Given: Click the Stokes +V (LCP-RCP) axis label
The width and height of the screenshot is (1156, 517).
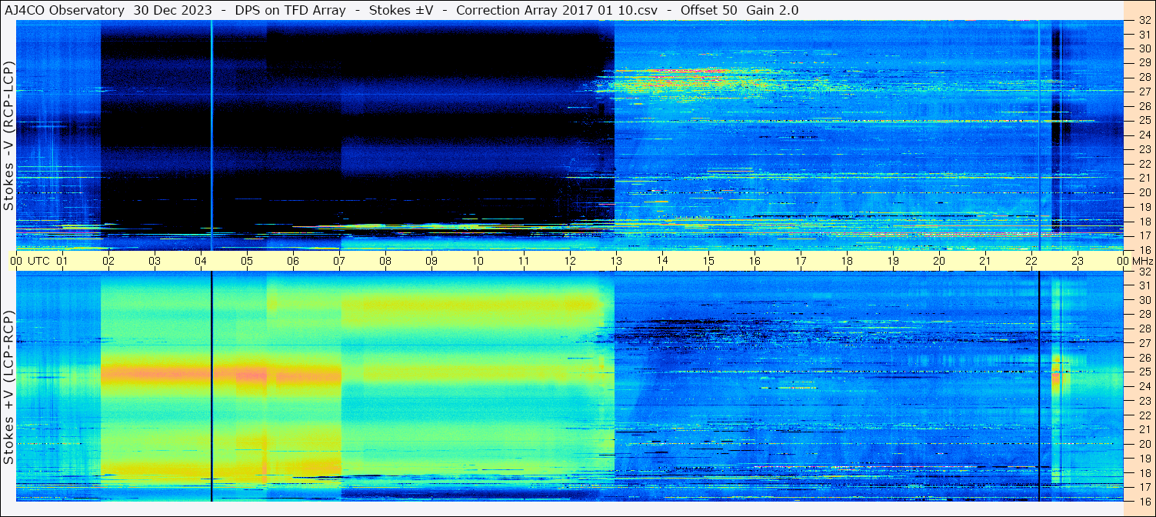Looking at the screenshot, I should click(8, 389).
